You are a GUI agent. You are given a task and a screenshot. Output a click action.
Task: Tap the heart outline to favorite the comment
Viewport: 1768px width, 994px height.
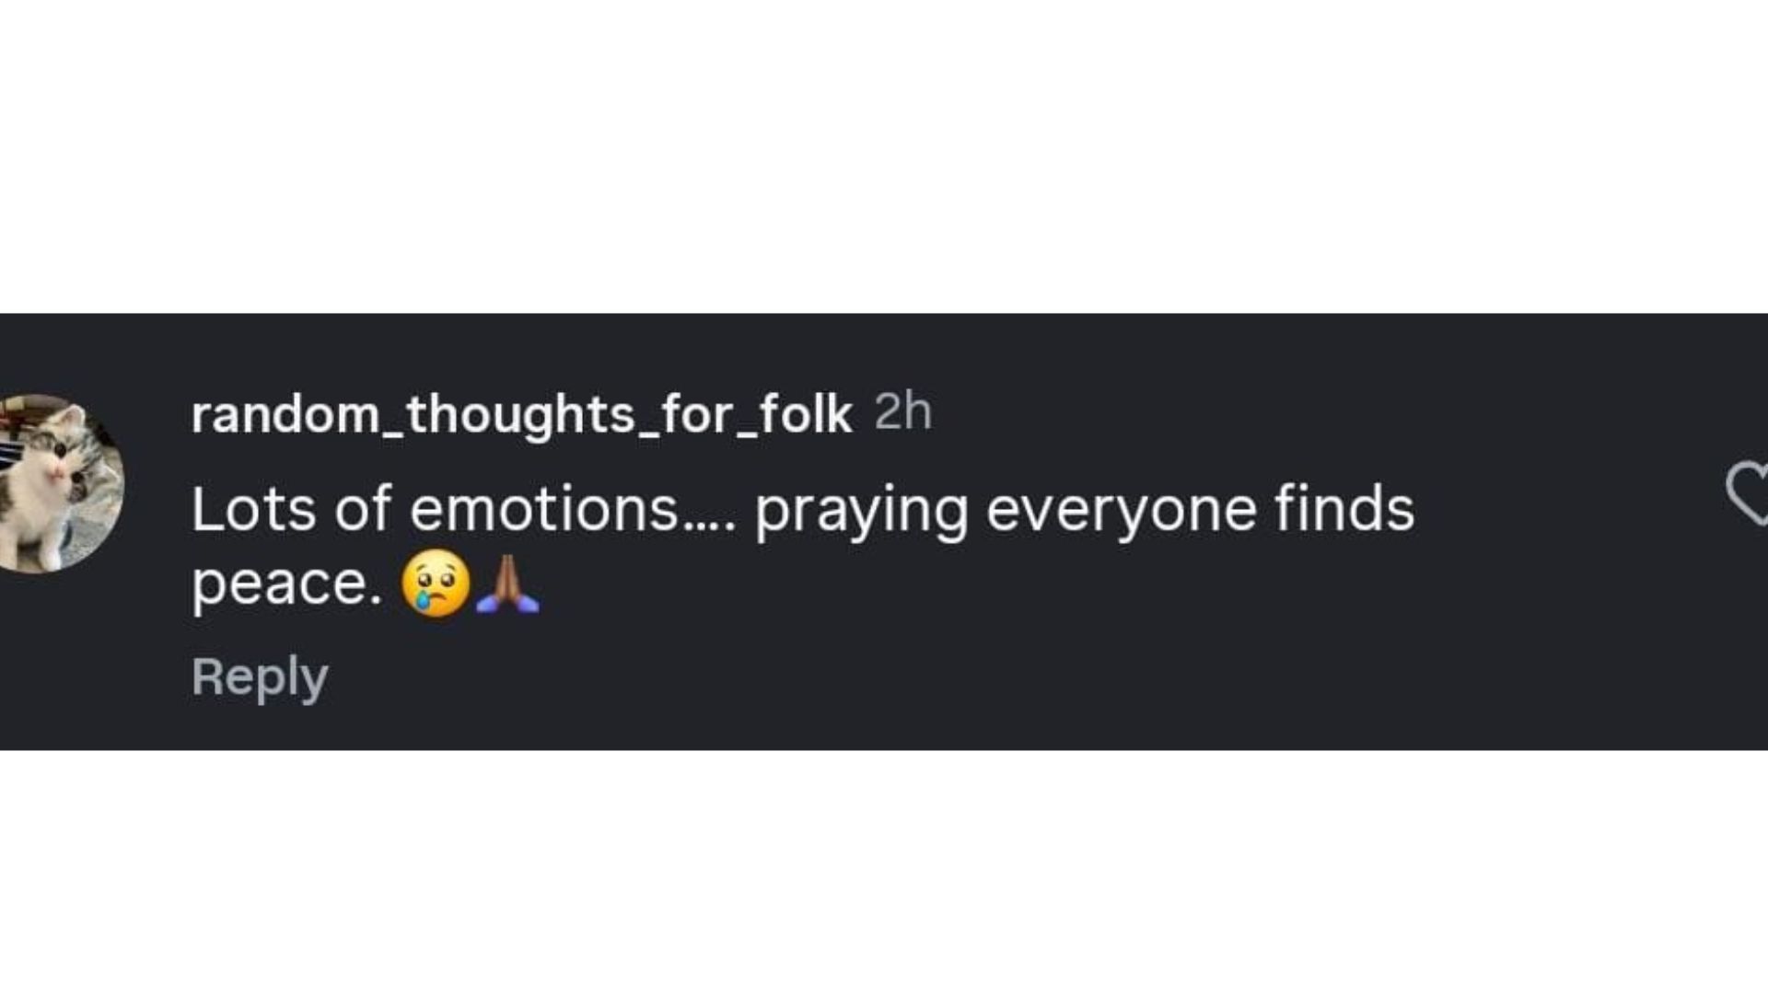(x=1748, y=494)
